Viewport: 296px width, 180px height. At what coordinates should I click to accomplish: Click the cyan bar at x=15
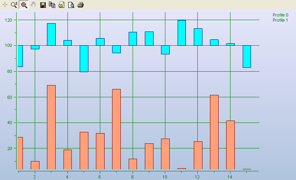pos(247,56)
